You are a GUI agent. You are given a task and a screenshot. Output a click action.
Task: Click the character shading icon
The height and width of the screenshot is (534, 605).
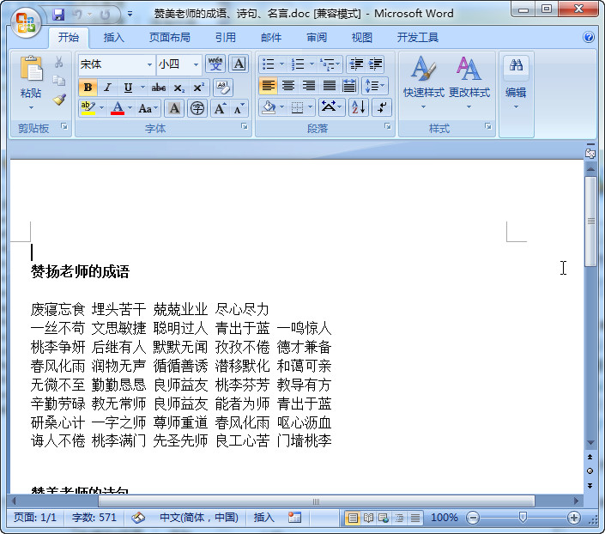pos(174,108)
